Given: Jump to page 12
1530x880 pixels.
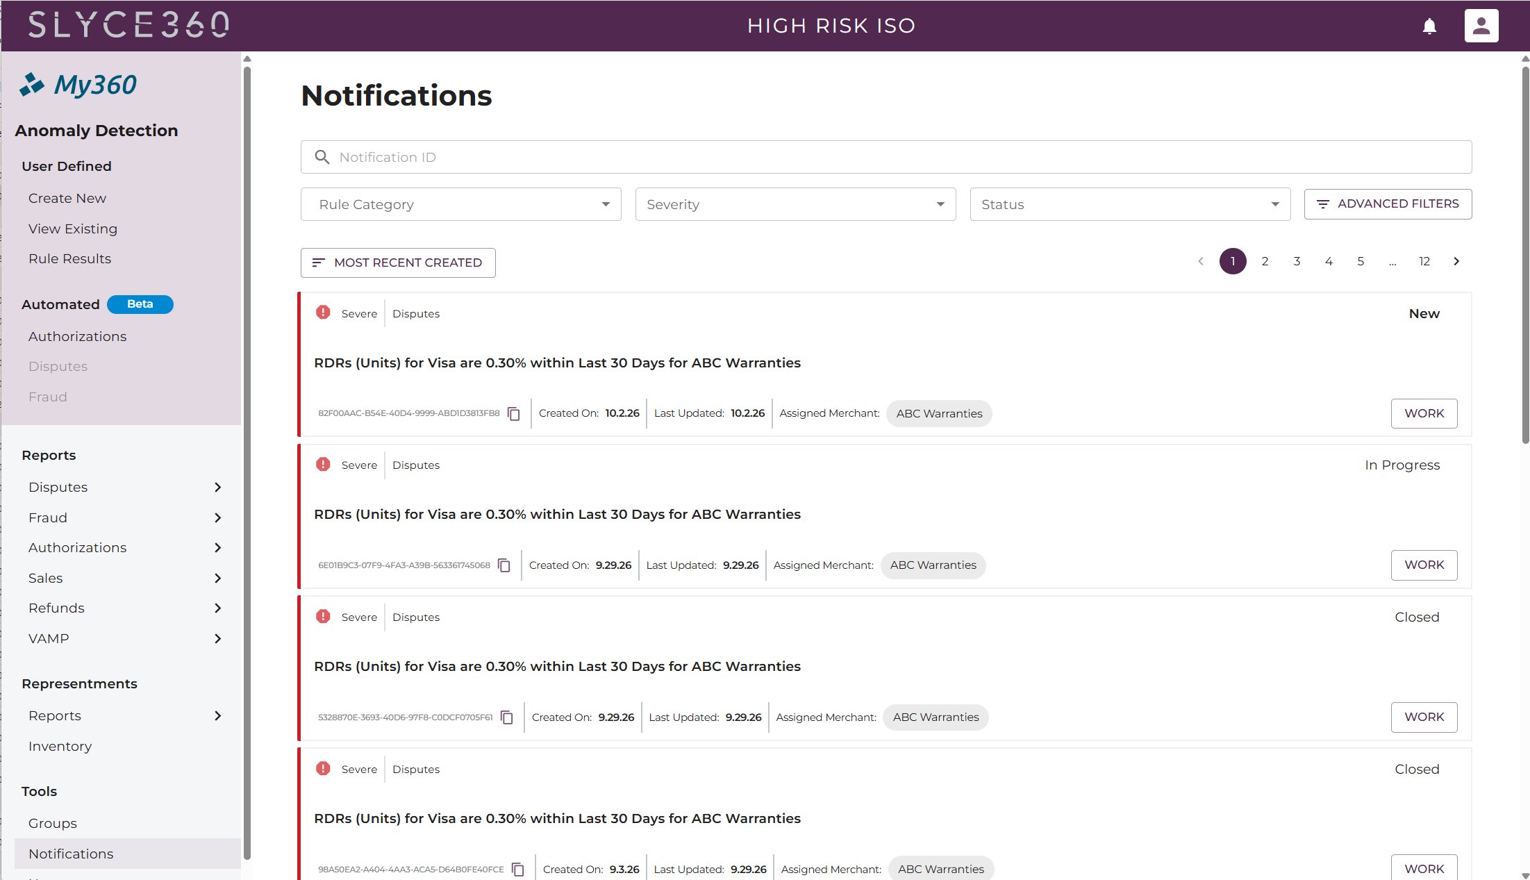Looking at the screenshot, I should coord(1424,261).
